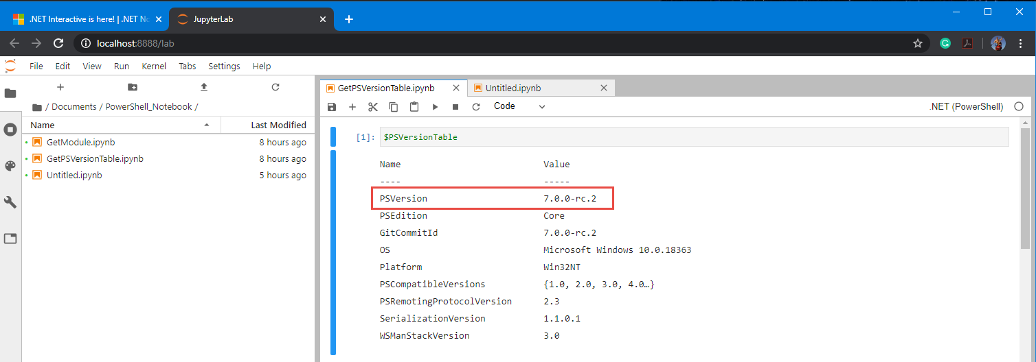
Task: Open the Settings menu
Action: point(225,66)
